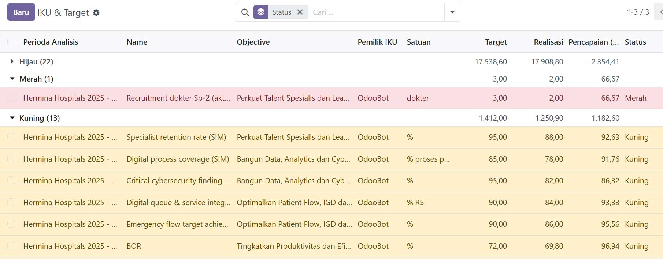Click Objective 'Tingkatkan Produktivitas dan Efi...'
The height and width of the screenshot is (259, 663).
coord(294,246)
